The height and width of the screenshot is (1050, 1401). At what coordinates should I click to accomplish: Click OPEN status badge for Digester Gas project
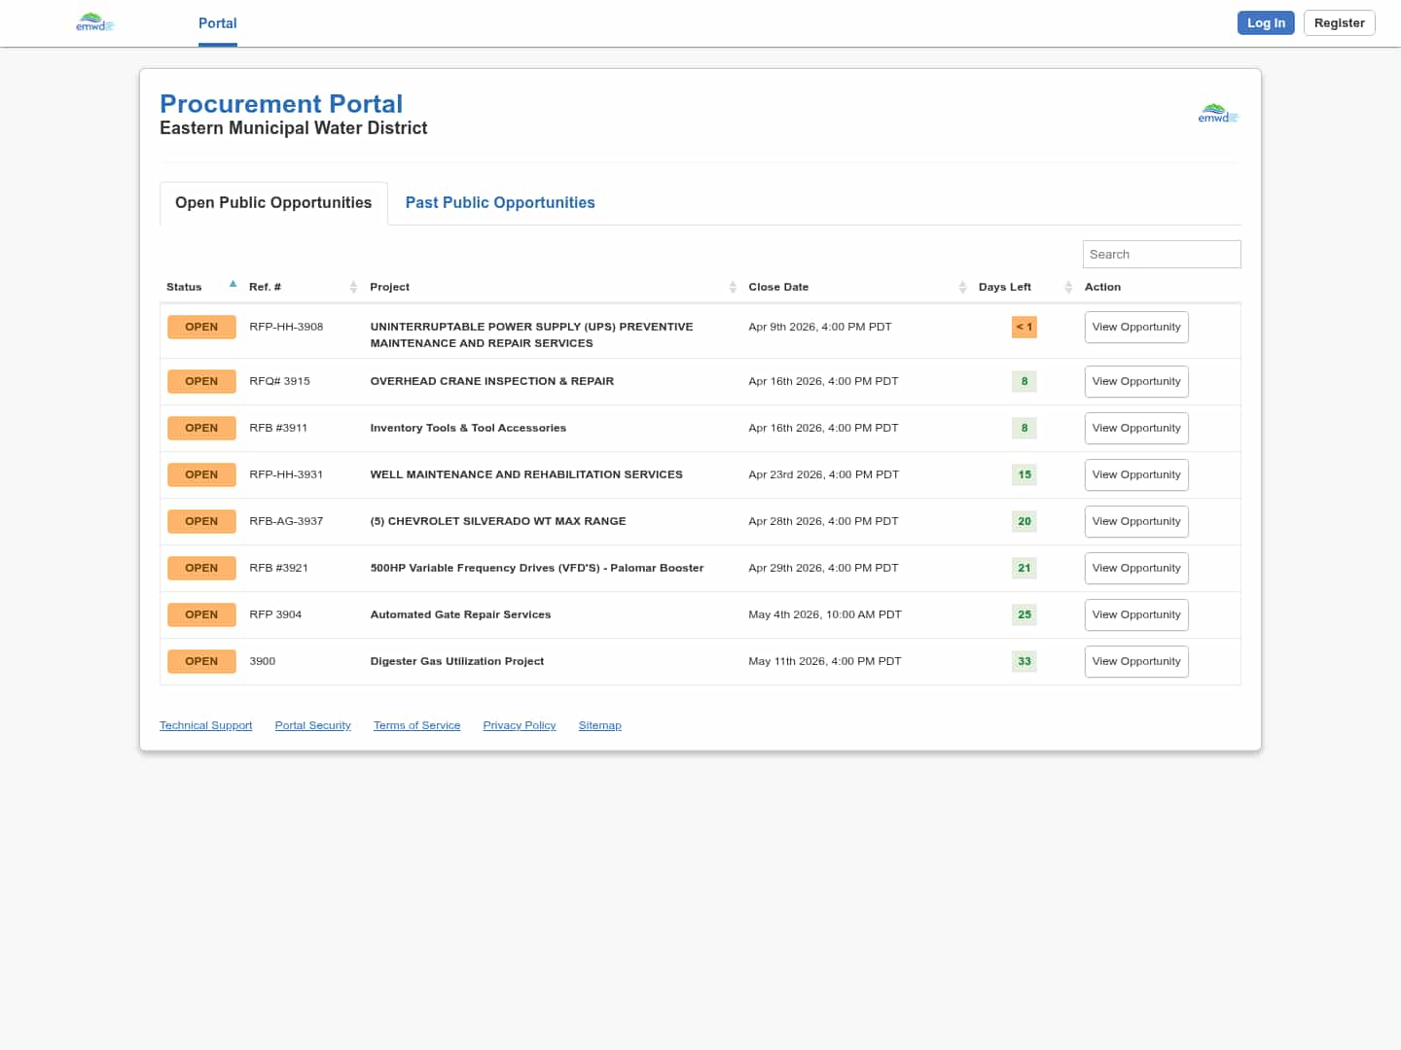pyautogui.click(x=201, y=661)
